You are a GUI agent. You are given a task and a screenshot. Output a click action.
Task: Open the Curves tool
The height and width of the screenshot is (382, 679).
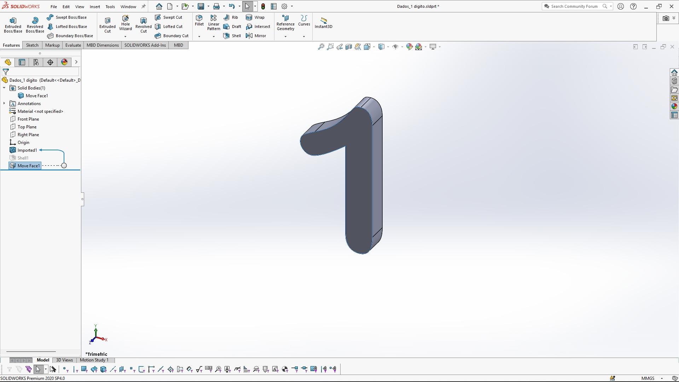[x=304, y=21]
